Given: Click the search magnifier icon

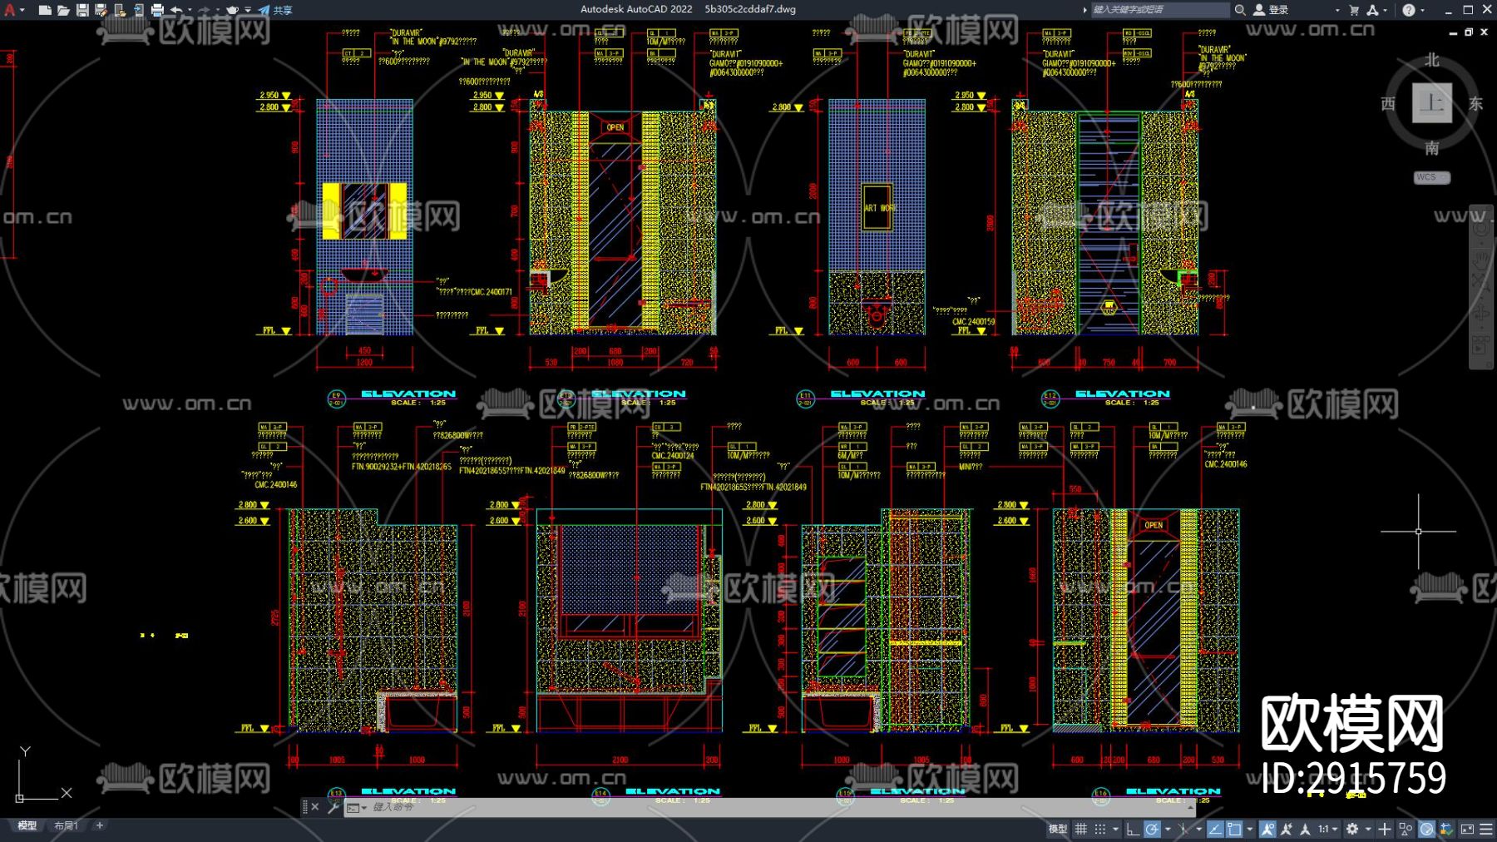Looking at the screenshot, I should [x=1239, y=10].
